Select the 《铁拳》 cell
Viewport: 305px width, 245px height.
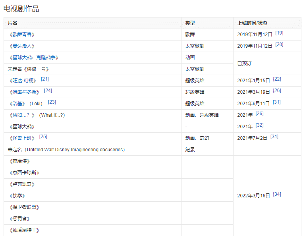coord(93,196)
